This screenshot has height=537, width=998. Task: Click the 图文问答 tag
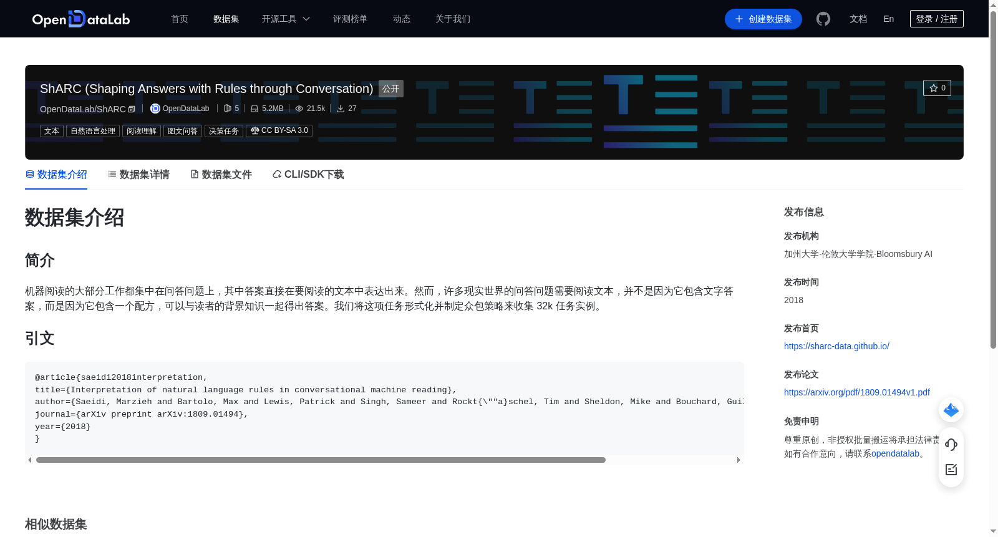(x=183, y=131)
